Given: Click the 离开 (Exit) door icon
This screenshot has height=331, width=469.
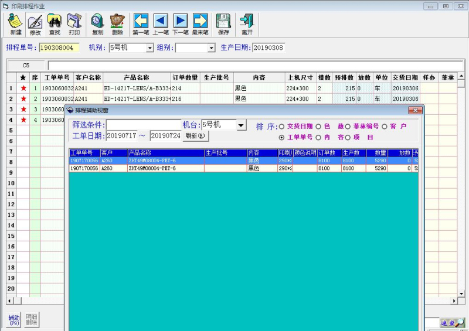Looking at the screenshot, I should coord(247,25).
